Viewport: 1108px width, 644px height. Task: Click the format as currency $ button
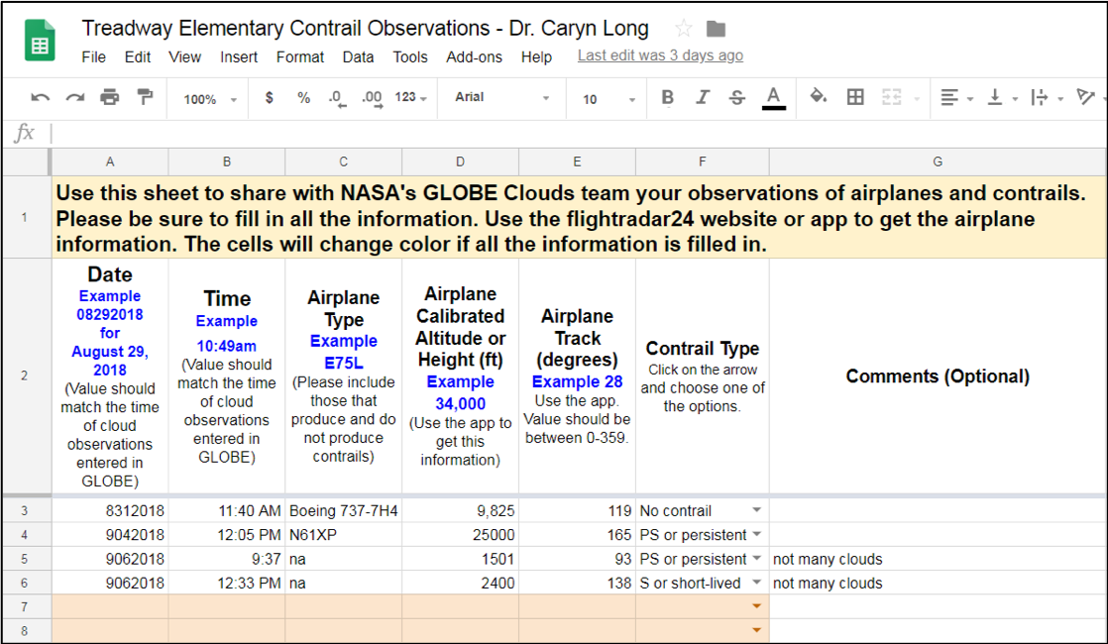click(x=270, y=97)
